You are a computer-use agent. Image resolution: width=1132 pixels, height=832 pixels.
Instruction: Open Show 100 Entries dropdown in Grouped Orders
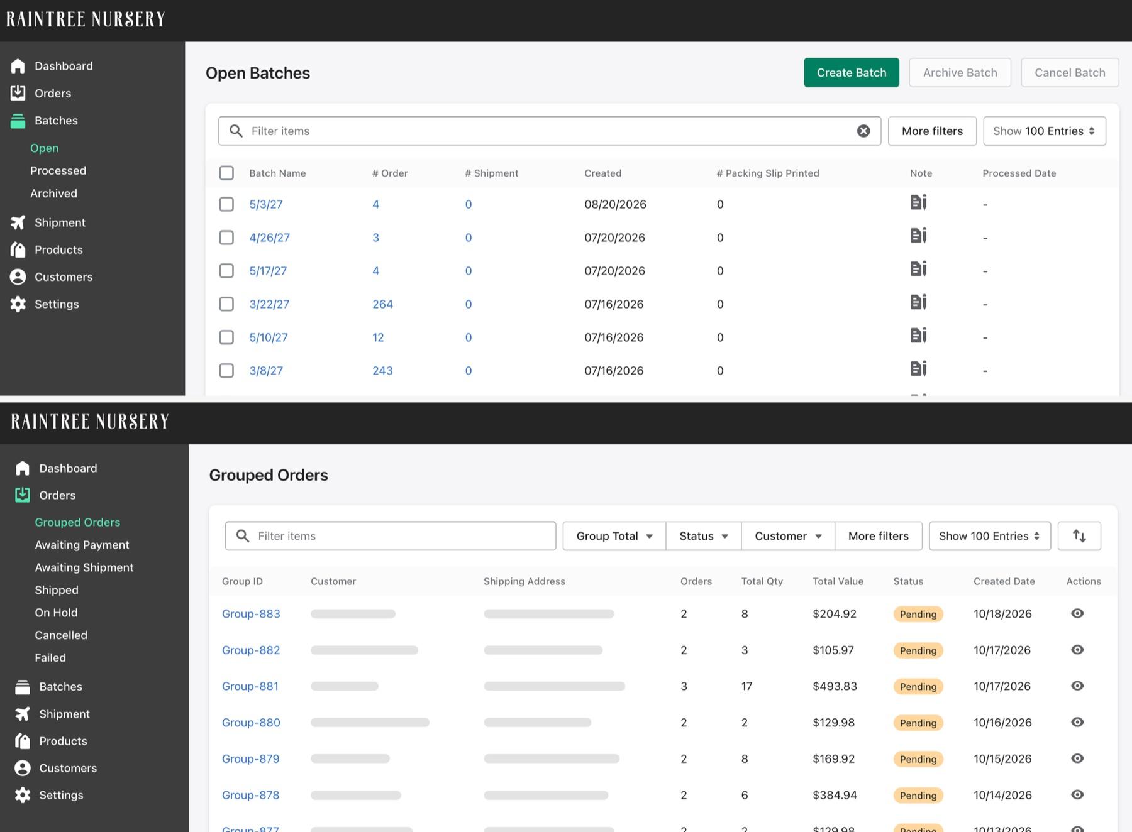coord(990,536)
